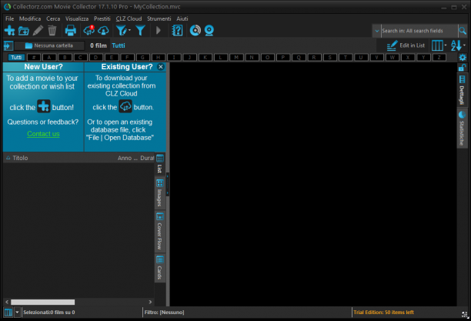
Task: Click the layout icon in status bar
Action: (x=8, y=313)
